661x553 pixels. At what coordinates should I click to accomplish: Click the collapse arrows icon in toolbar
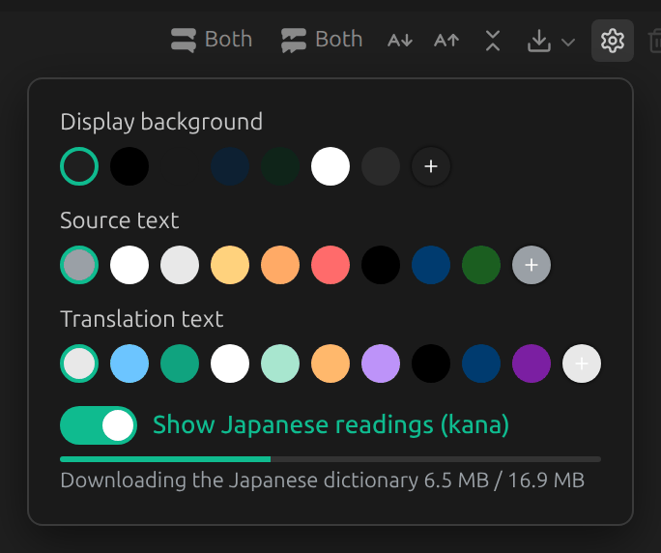point(493,41)
